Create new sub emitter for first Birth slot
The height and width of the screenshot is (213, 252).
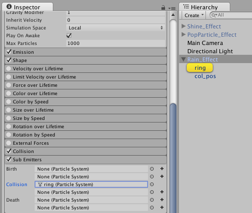162,169
